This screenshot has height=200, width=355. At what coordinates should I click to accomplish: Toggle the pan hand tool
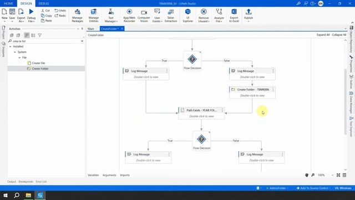(307, 175)
